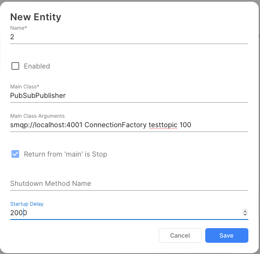Save the new entity
This screenshot has width=260, height=254.
[226, 235]
